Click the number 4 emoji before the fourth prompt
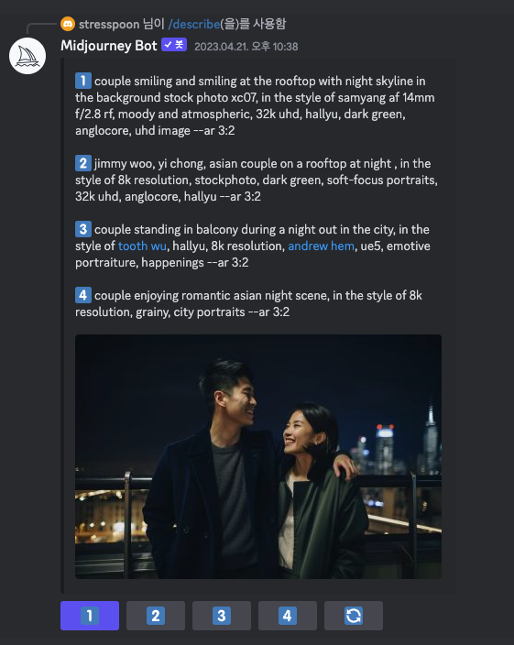Screen dimensions: 514x645 (83, 295)
